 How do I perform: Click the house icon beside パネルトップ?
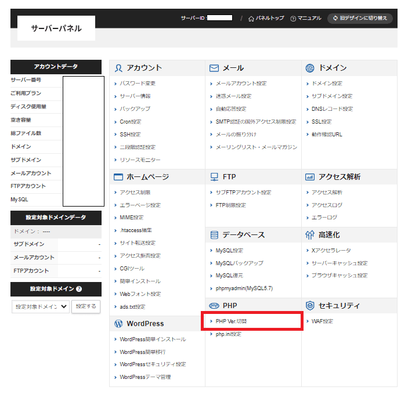click(251, 19)
